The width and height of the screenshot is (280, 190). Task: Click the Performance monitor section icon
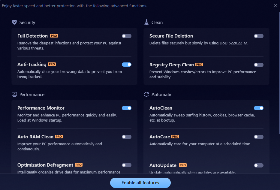pyautogui.click(x=14, y=94)
